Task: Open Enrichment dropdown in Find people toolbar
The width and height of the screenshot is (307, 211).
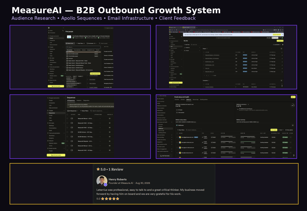Action: [x=92, y=43]
